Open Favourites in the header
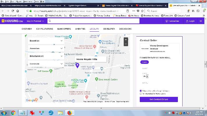 [x=172, y=21]
